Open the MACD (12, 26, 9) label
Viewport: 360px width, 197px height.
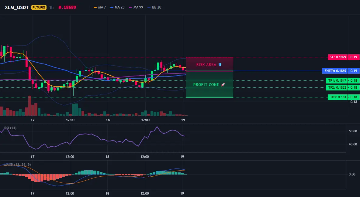pyautogui.click(x=17, y=165)
